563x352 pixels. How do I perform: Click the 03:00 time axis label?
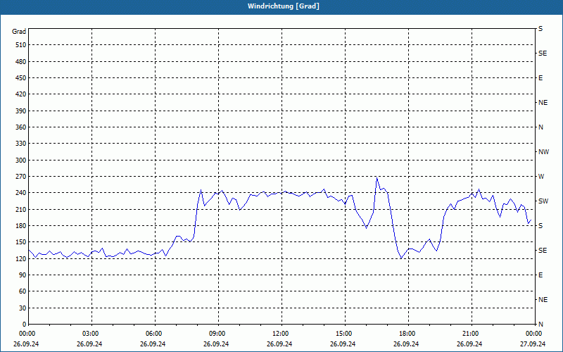click(91, 334)
